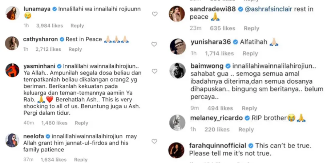The image size is (327, 163).
Task: View the 3,984 likes on lunamaya's comment
Action: point(49,26)
